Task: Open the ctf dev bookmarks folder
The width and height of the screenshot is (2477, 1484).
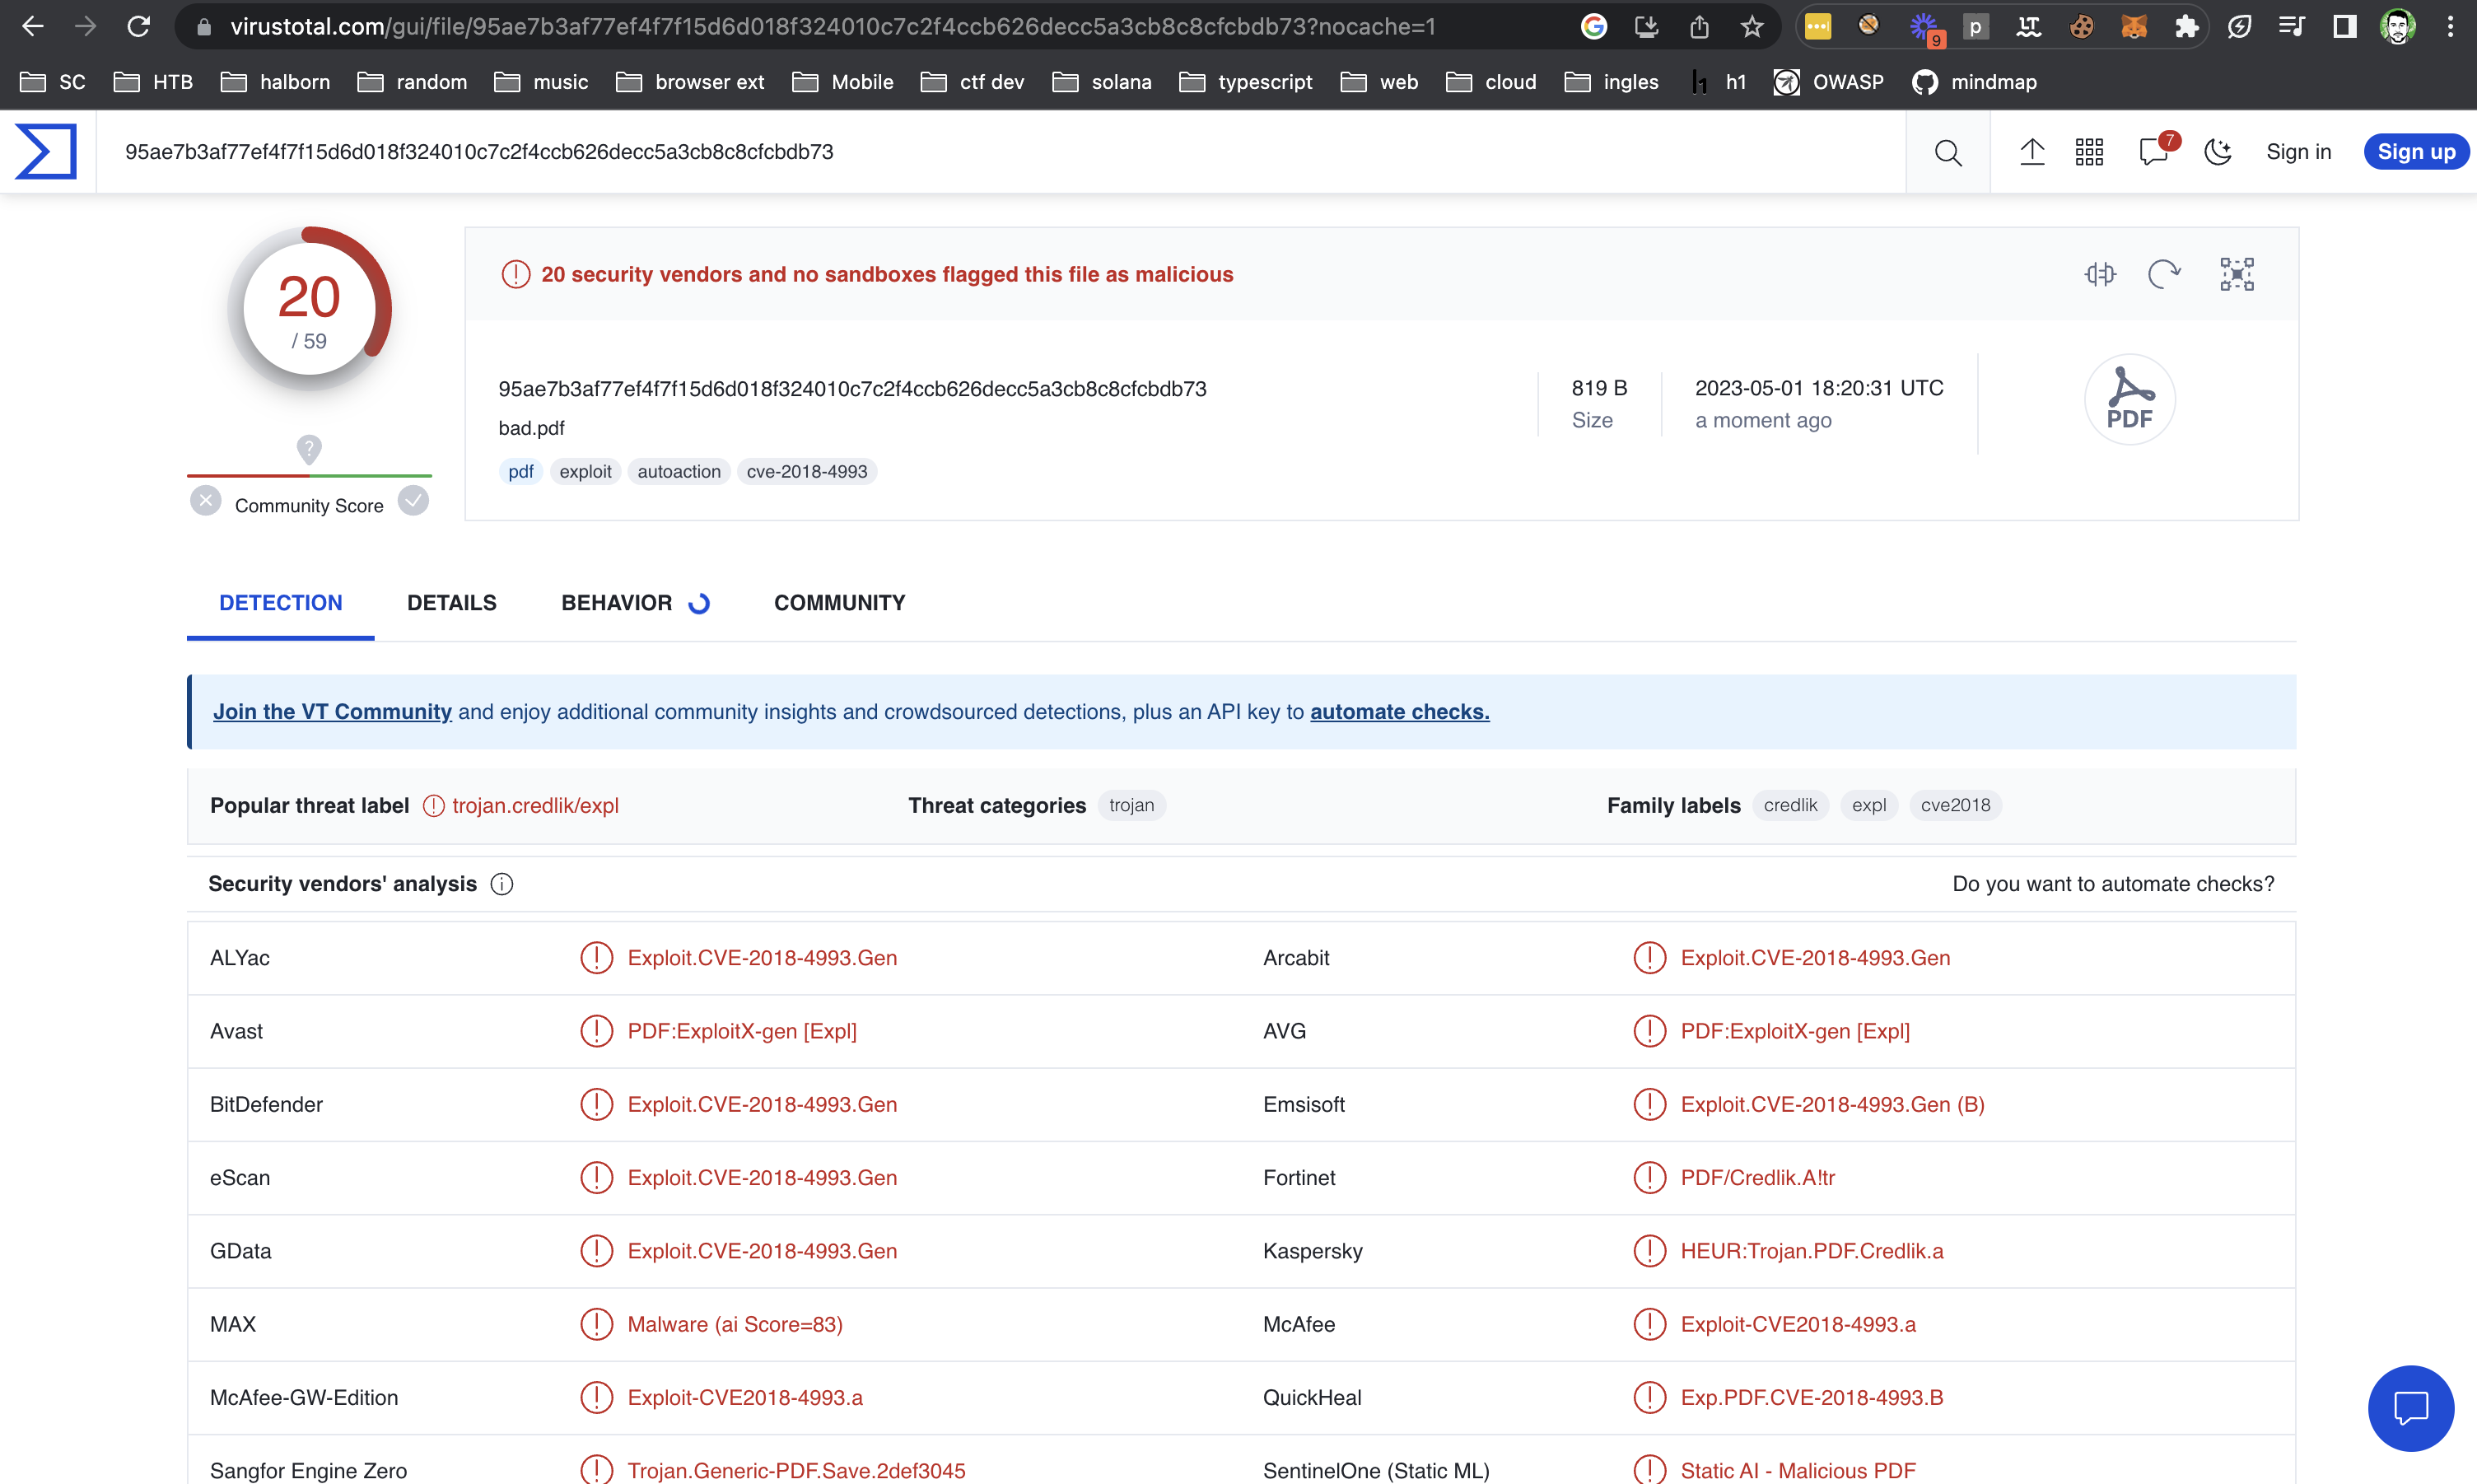Action: pyautogui.click(x=973, y=82)
